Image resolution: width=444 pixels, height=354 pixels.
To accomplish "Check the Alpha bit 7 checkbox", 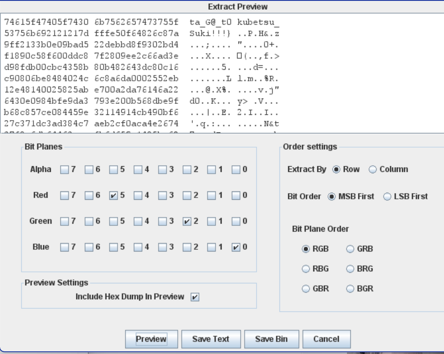I will pyautogui.click(x=64, y=170).
